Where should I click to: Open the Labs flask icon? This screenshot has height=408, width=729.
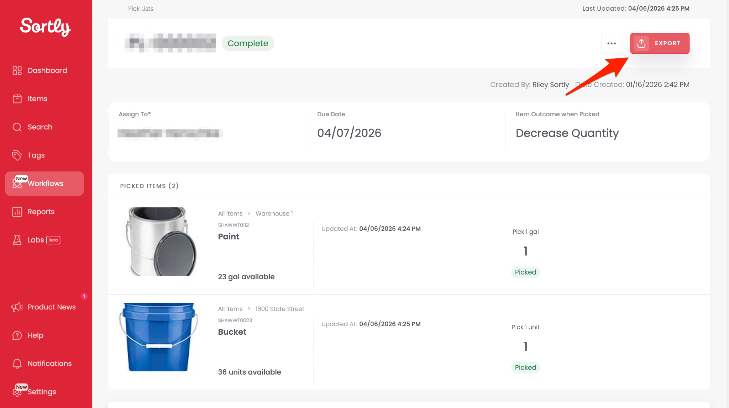[17, 240]
